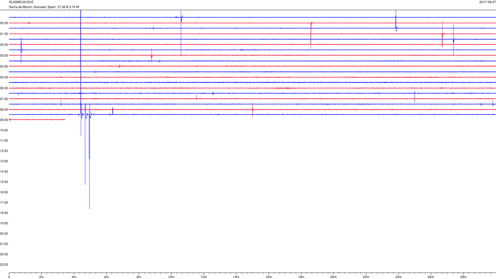Click the 18m axis tick label
Screen dimensions: 496x279
click(x=301, y=277)
